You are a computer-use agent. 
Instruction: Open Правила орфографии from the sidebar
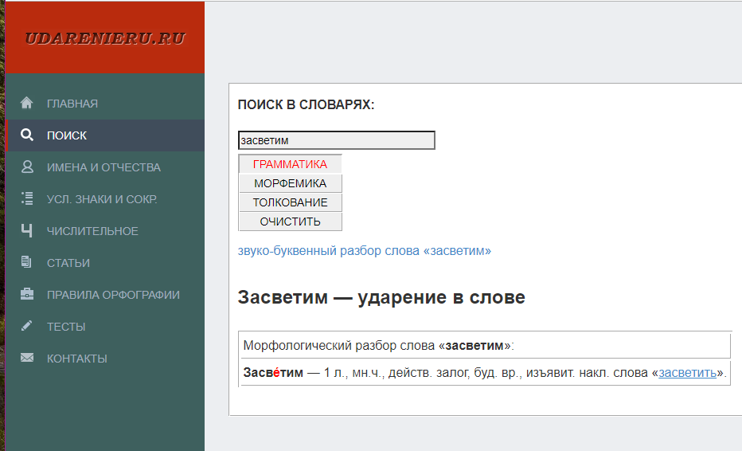point(113,295)
